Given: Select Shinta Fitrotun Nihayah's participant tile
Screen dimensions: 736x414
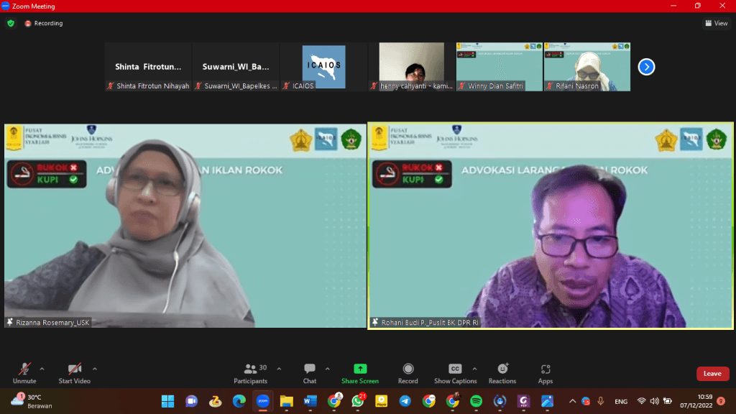Looking at the screenshot, I should [x=148, y=67].
